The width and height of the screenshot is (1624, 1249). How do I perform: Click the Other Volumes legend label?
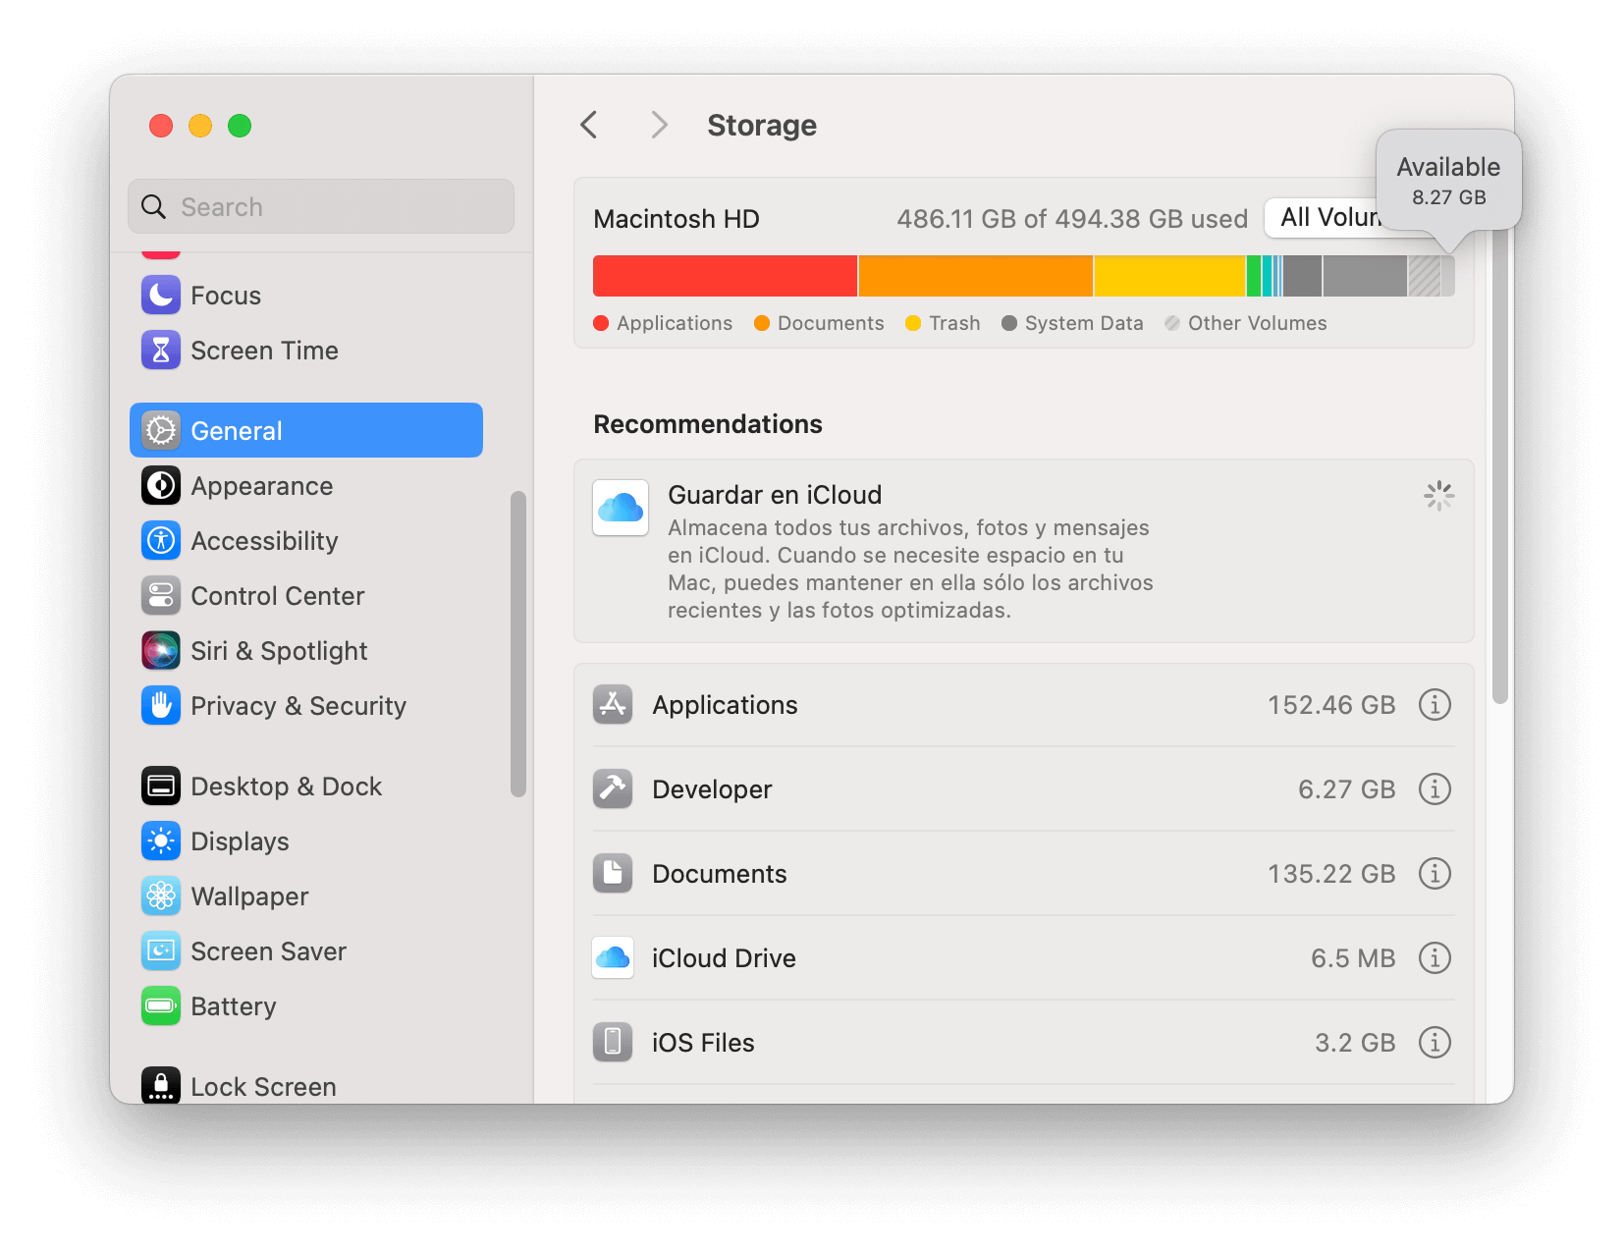[1257, 323]
